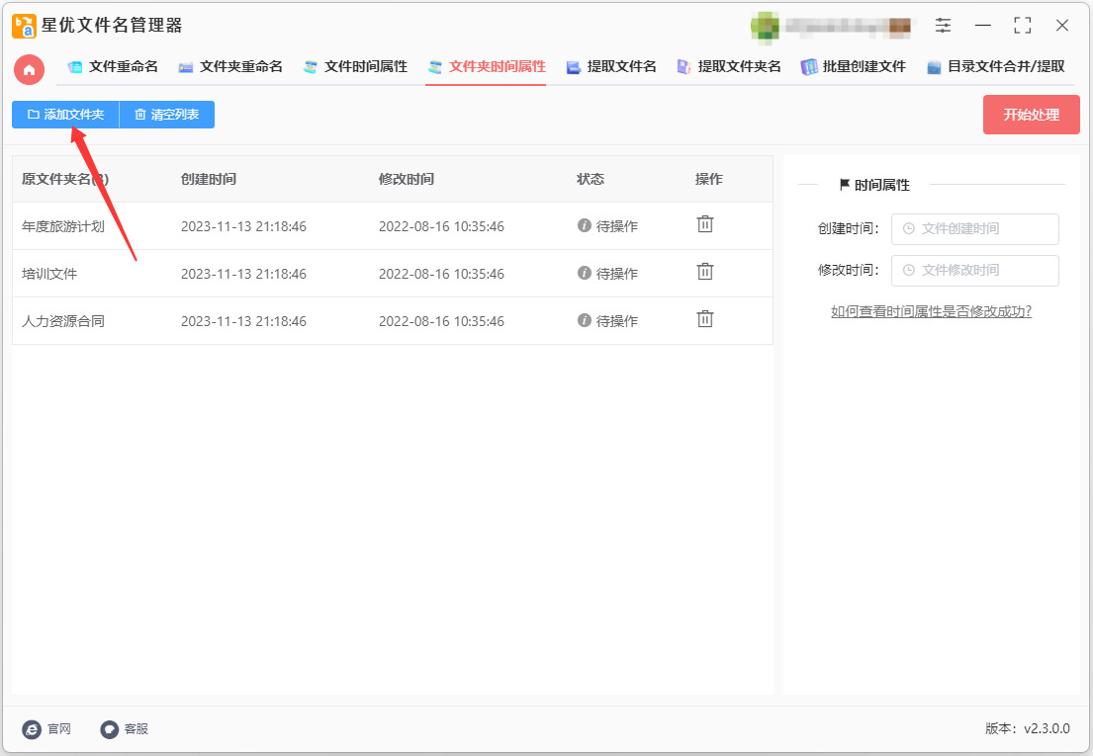Image resolution: width=1093 pixels, height=756 pixels.
Task: Contact support via the 客服 icon
Action: (110, 729)
